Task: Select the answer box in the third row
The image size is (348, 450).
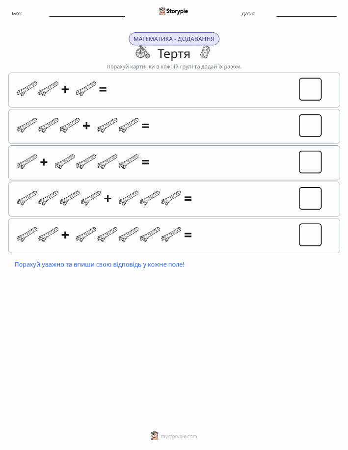Action: 310,162
